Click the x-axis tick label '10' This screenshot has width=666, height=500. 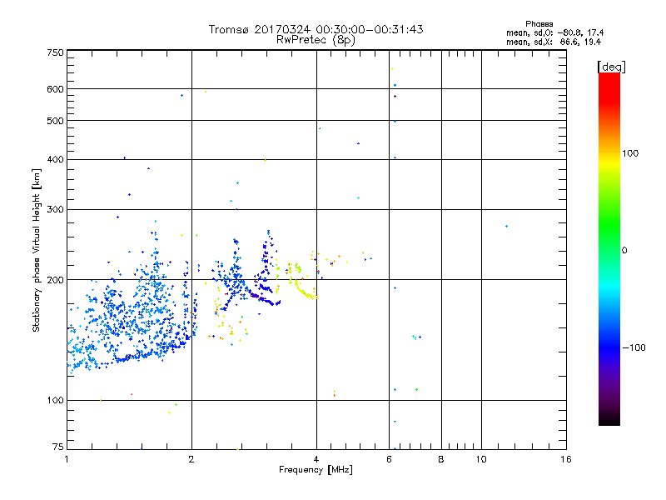[481, 459]
